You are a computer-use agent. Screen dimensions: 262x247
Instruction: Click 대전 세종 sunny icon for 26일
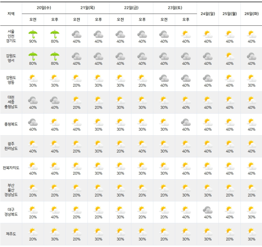252,100
